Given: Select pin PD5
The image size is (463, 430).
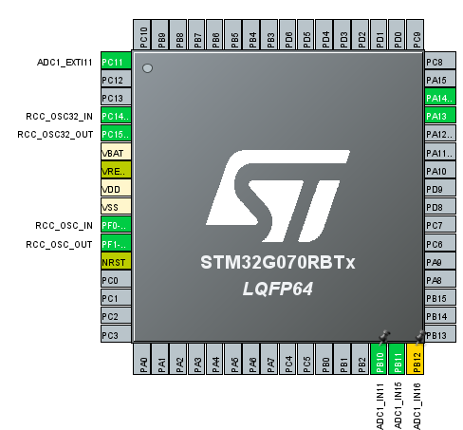Looking at the screenshot, I should [306, 35].
